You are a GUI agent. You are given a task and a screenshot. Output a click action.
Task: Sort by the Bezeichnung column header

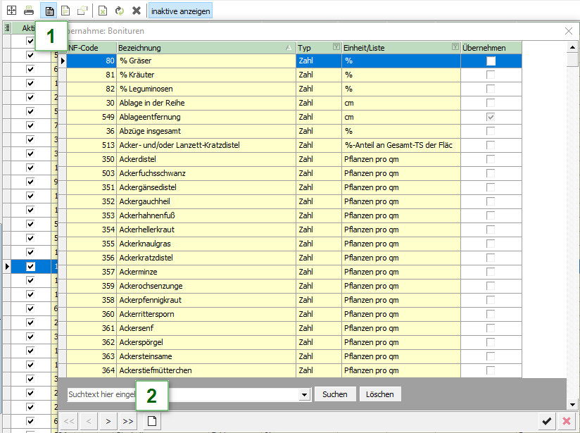click(x=204, y=47)
